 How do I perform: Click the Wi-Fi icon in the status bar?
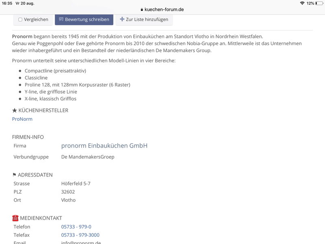click(302, 3)
